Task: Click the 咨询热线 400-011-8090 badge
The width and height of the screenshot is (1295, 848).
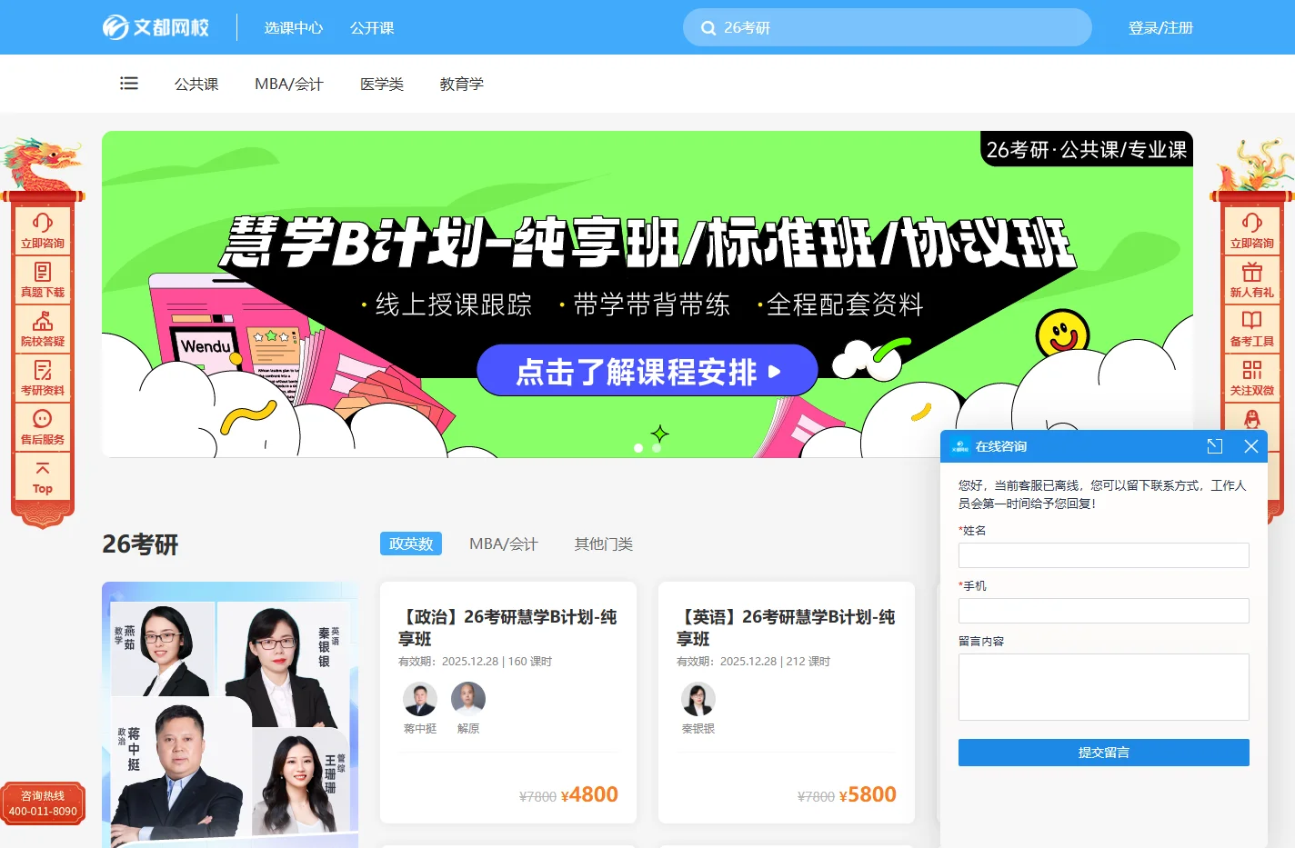Action: (43, 803)
